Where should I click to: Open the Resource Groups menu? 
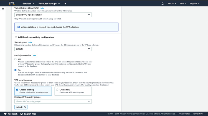pos(49,4)
